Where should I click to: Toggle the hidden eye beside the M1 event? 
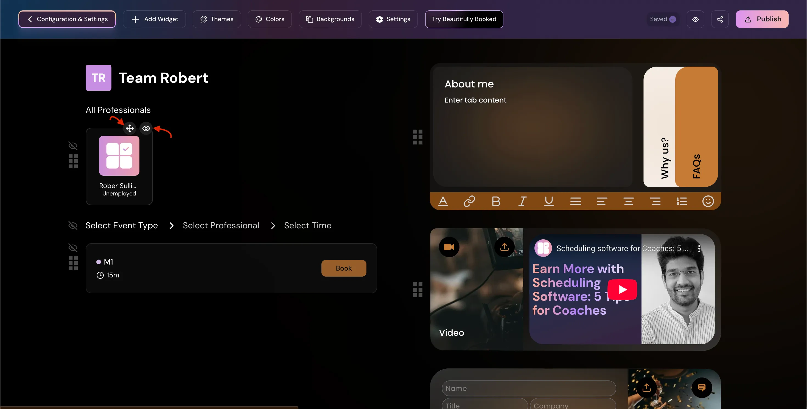pos(73,248)
